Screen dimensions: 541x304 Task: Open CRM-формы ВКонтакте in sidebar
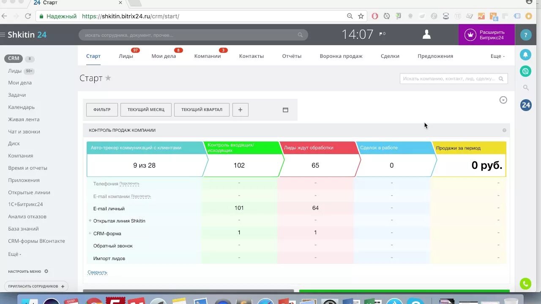pyautogui.click(x=36, y=241)
